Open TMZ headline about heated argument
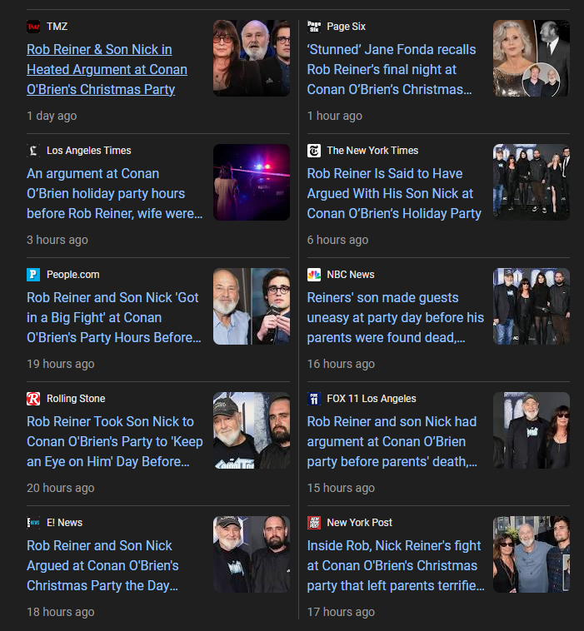Screen dimensions: 584x631 [x=107, y=69]
